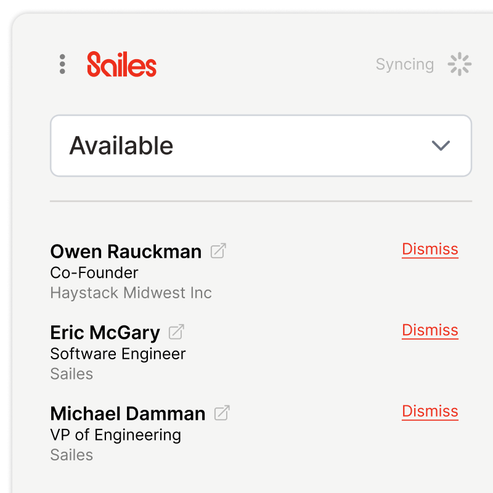Dismiss Owen Rauckman

tap(430, 249)
